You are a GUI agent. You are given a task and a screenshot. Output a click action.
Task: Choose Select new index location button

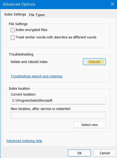[x=90, y=125]
